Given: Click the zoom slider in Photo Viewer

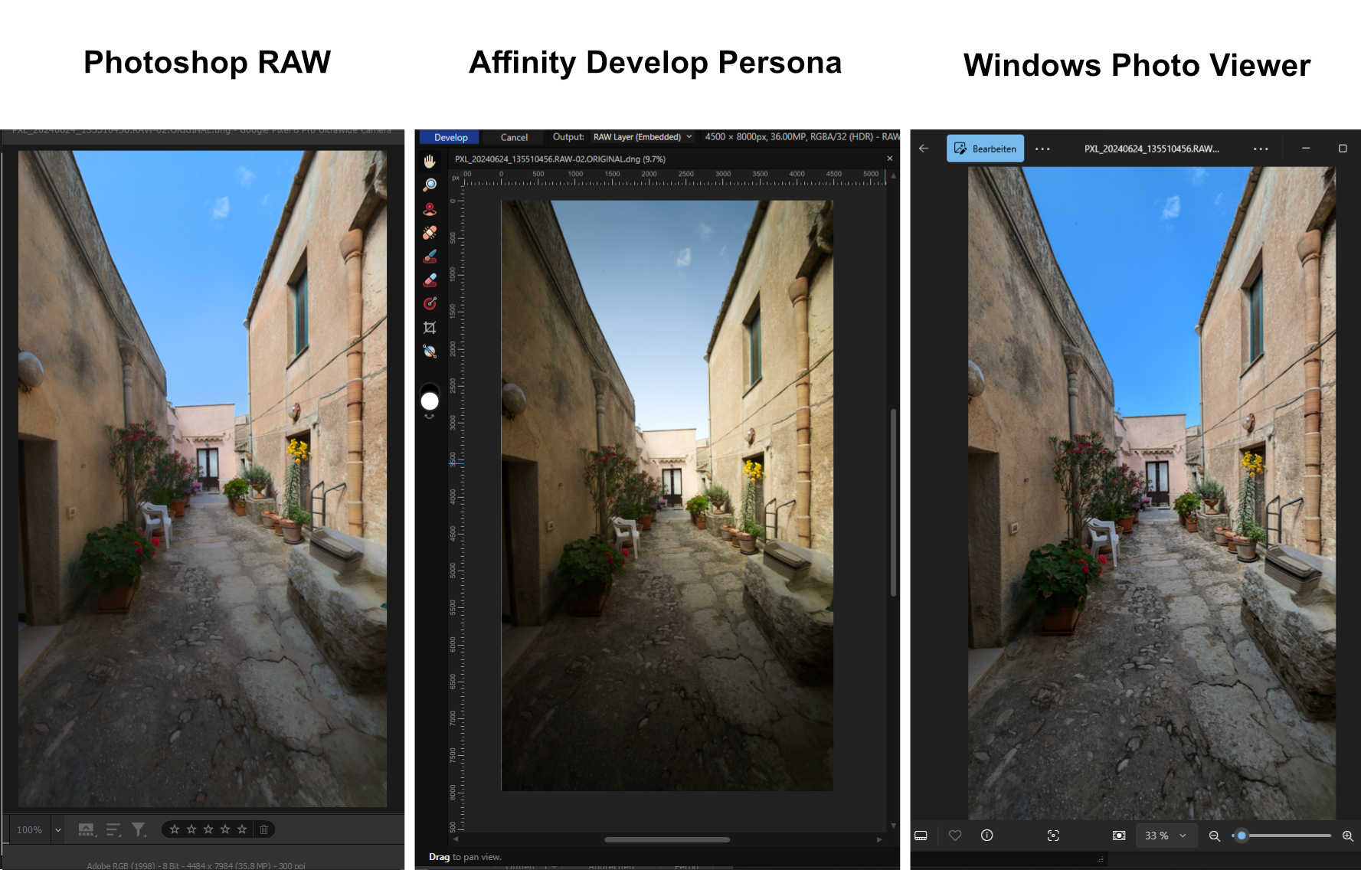Looking at the screenshot, I should pos(1283,836).
